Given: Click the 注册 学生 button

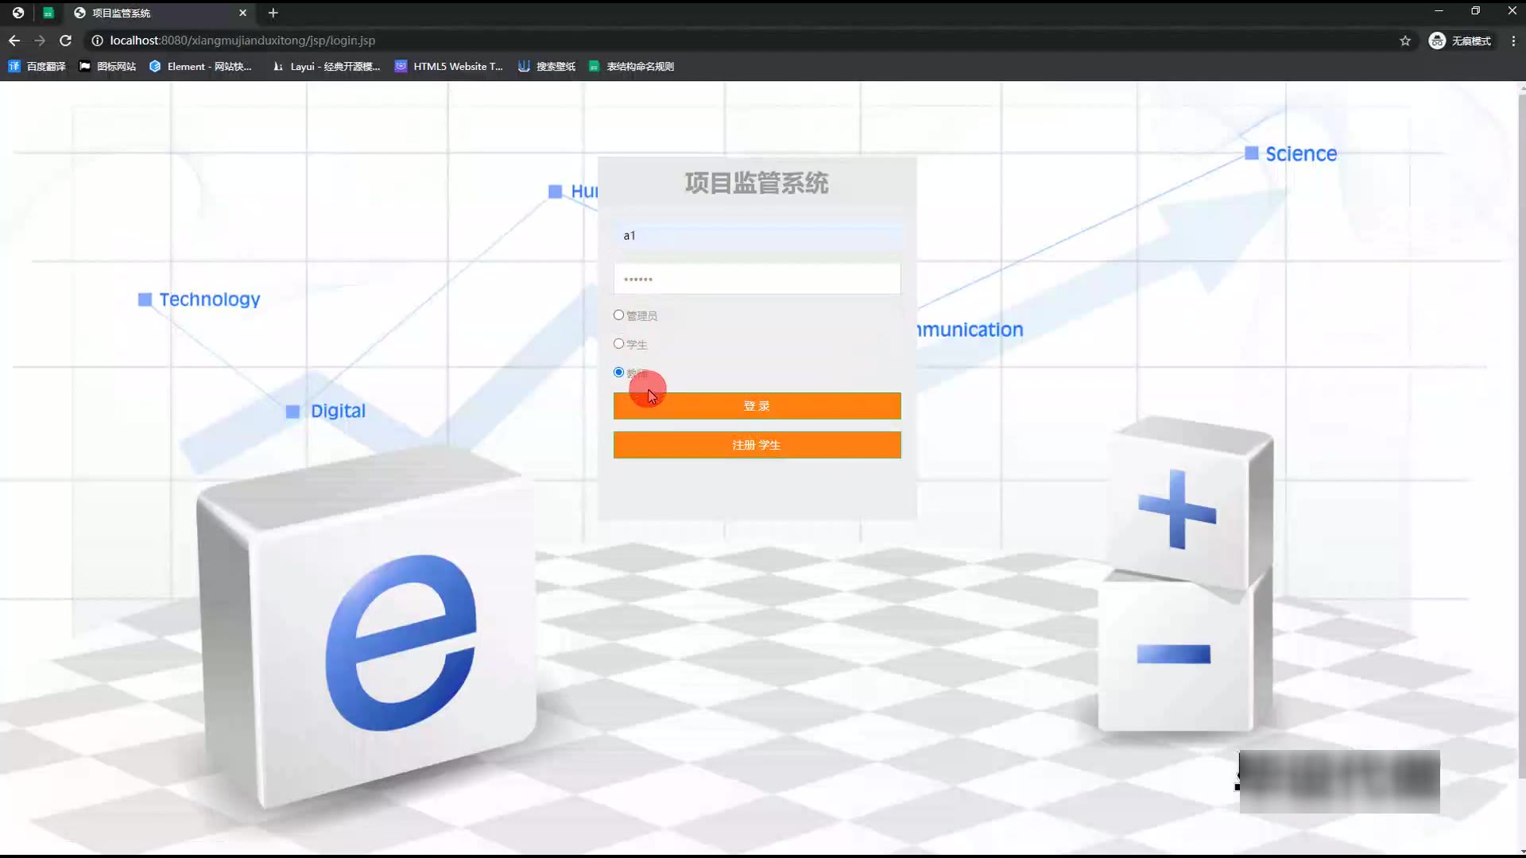Looking at the screenshot, I should (757, 445).
